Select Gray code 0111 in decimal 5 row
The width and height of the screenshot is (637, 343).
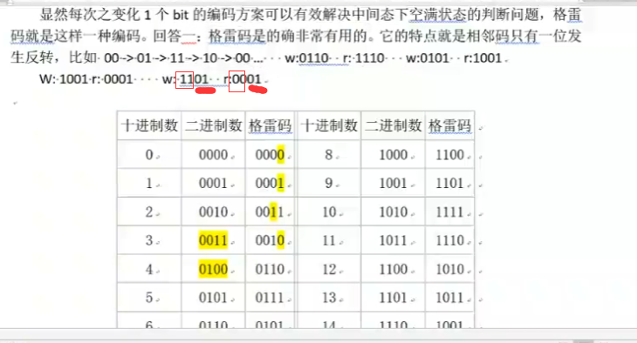pyautogui.click(x=270, y=298)
